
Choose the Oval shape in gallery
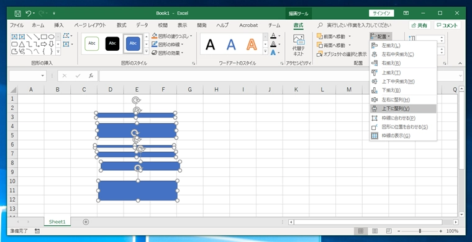tap(52, 37)
